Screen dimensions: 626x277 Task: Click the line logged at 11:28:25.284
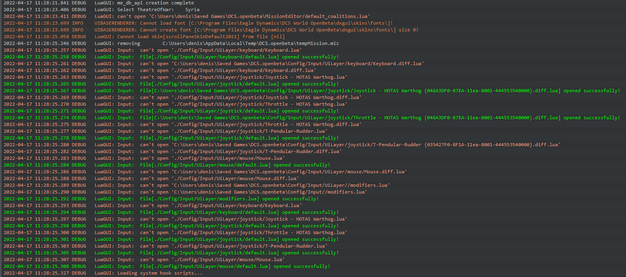point(167,165)
